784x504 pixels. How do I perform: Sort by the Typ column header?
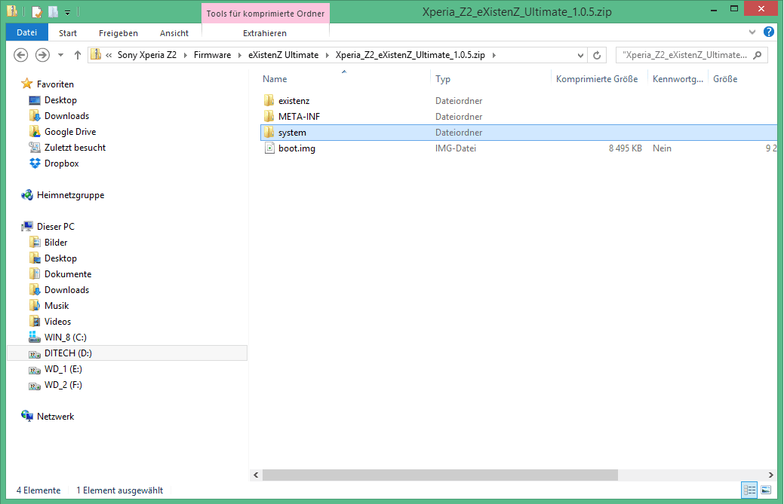[x=443, y=79]
